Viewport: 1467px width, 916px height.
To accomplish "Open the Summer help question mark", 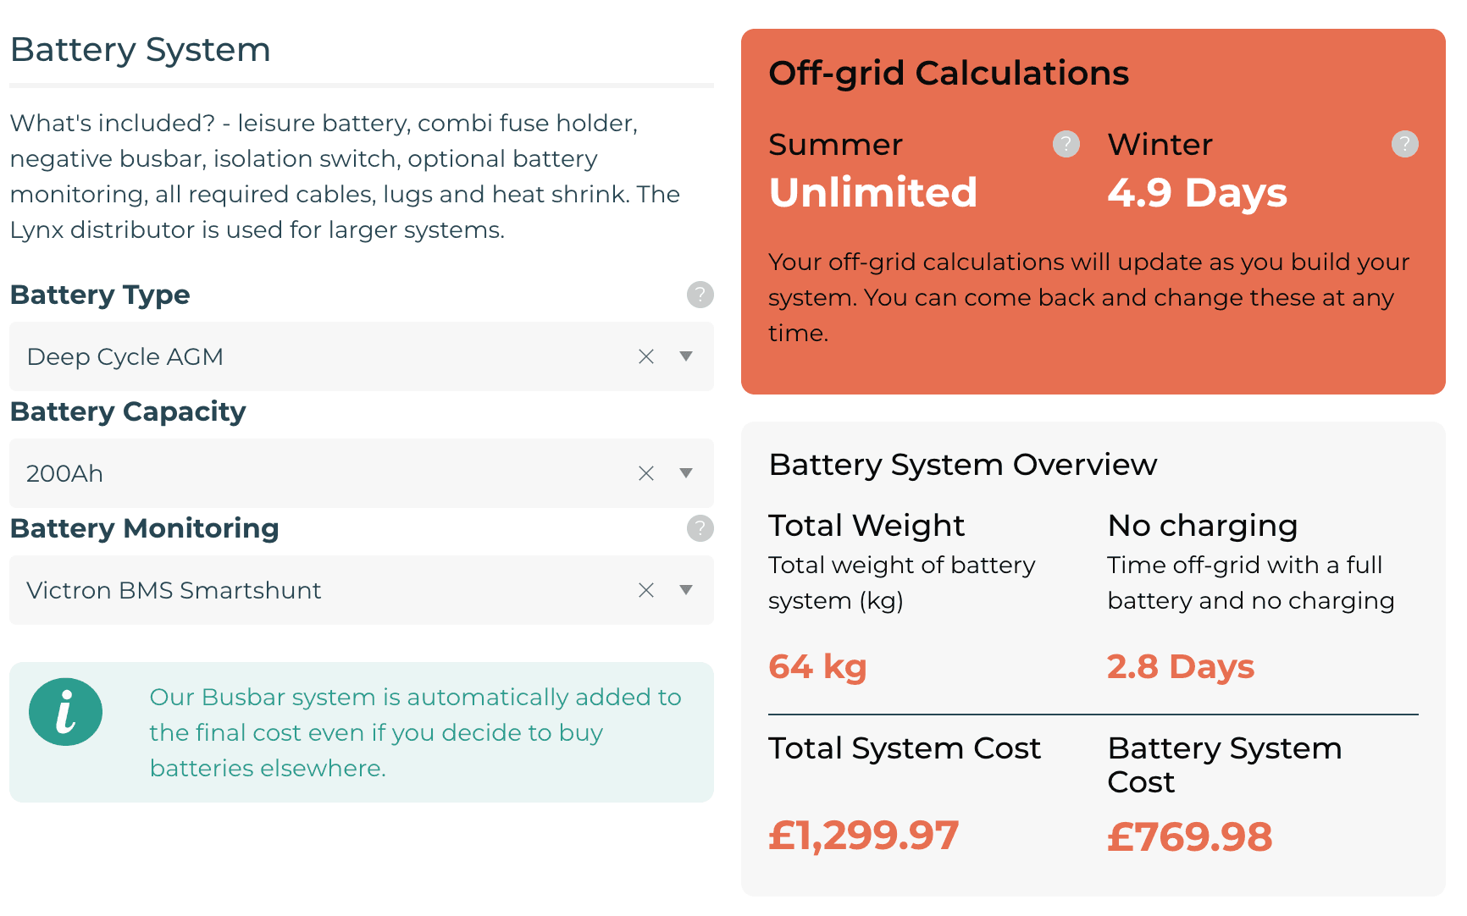I will (x=1066, y=144).
